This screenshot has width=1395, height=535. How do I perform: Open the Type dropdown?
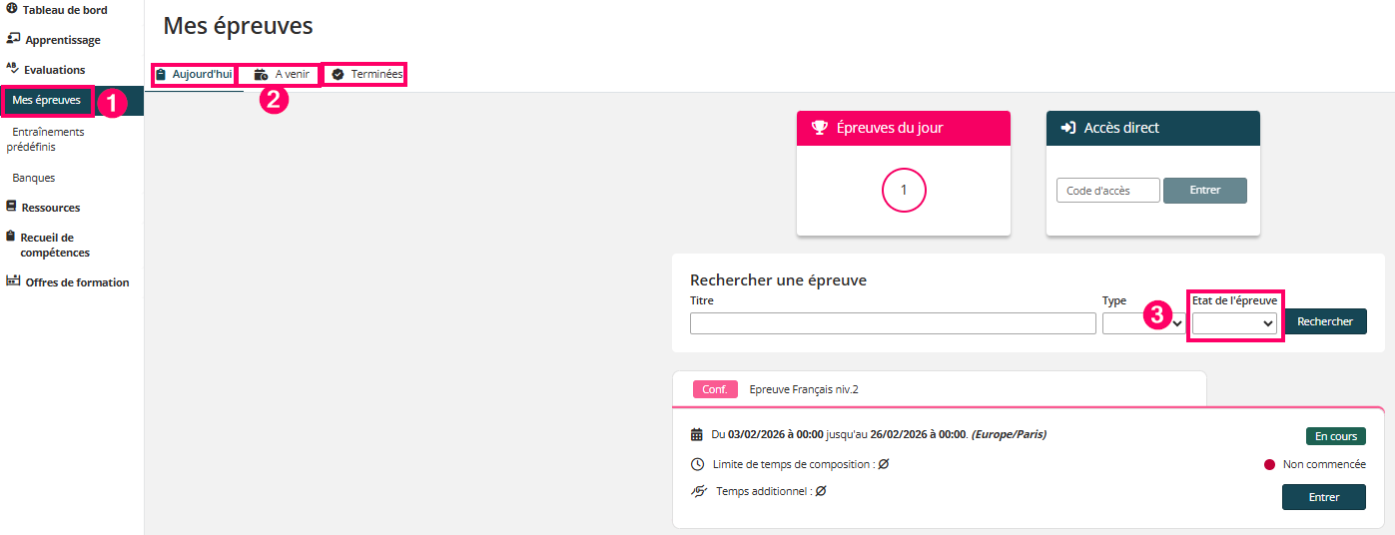pyautogui.click(x=1143, y=322)
